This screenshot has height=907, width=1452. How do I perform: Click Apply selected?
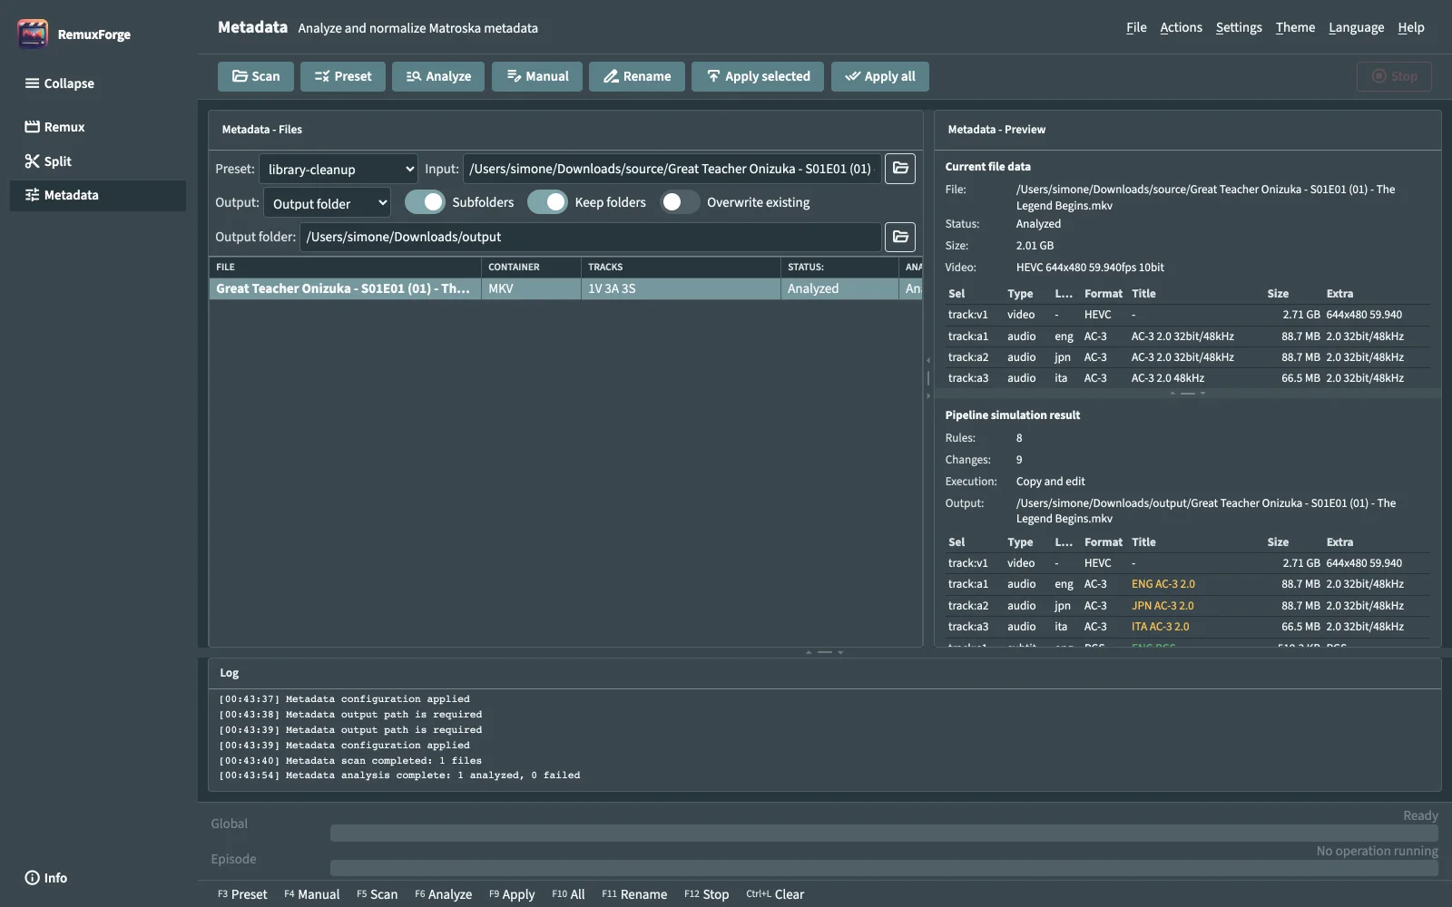pos(758,76)
